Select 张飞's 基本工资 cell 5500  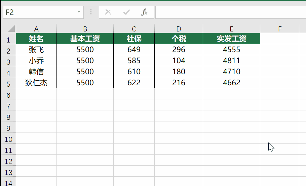point(85,50)
